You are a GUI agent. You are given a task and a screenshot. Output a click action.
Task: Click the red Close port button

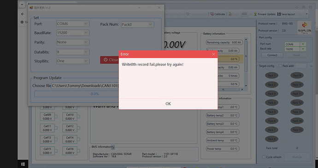110,60
